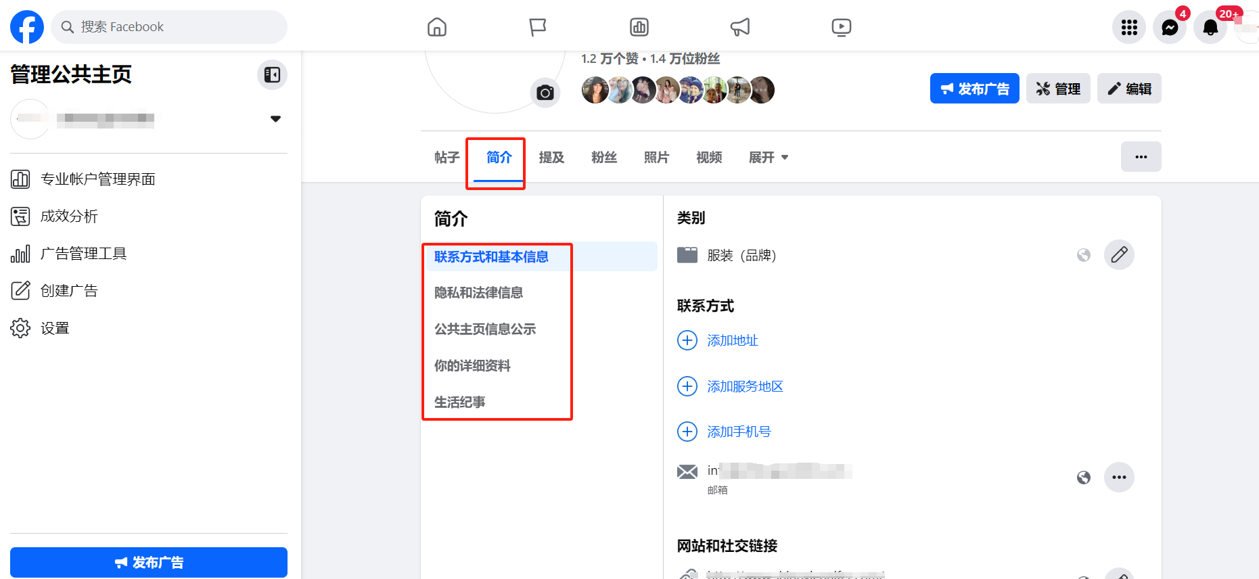Open the notifications bell icon
The width and height of the screenshot is (1259, 579).
(1210, 27)
